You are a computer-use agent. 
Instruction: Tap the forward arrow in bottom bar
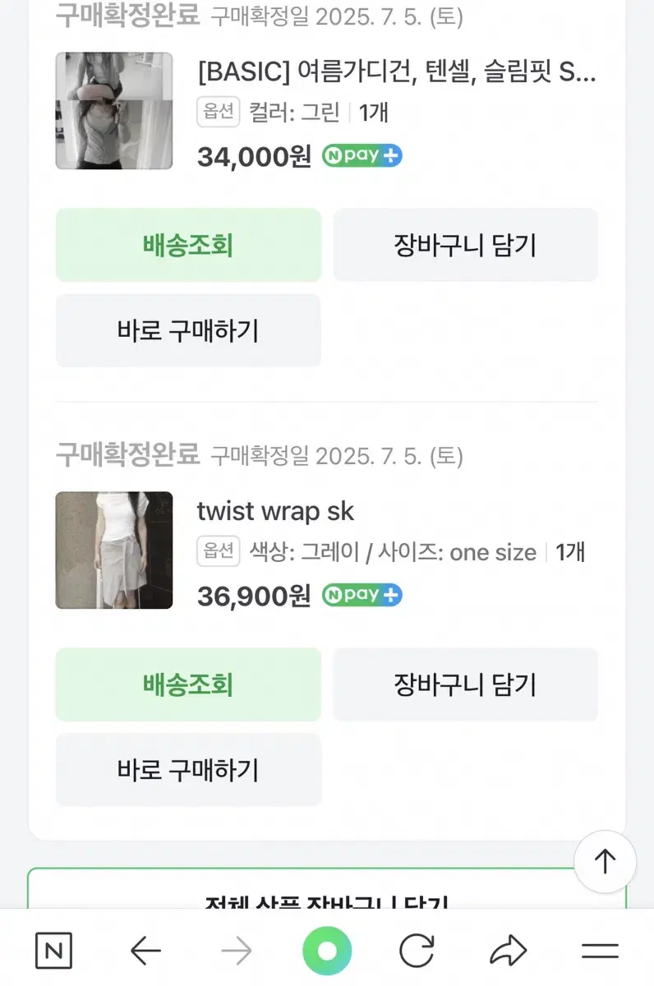(237, 951)
